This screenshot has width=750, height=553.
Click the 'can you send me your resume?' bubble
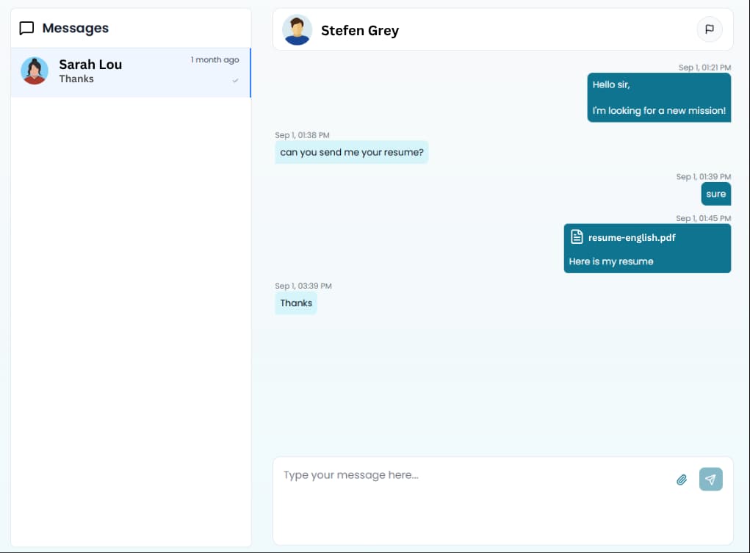click(x=351, y=152)
